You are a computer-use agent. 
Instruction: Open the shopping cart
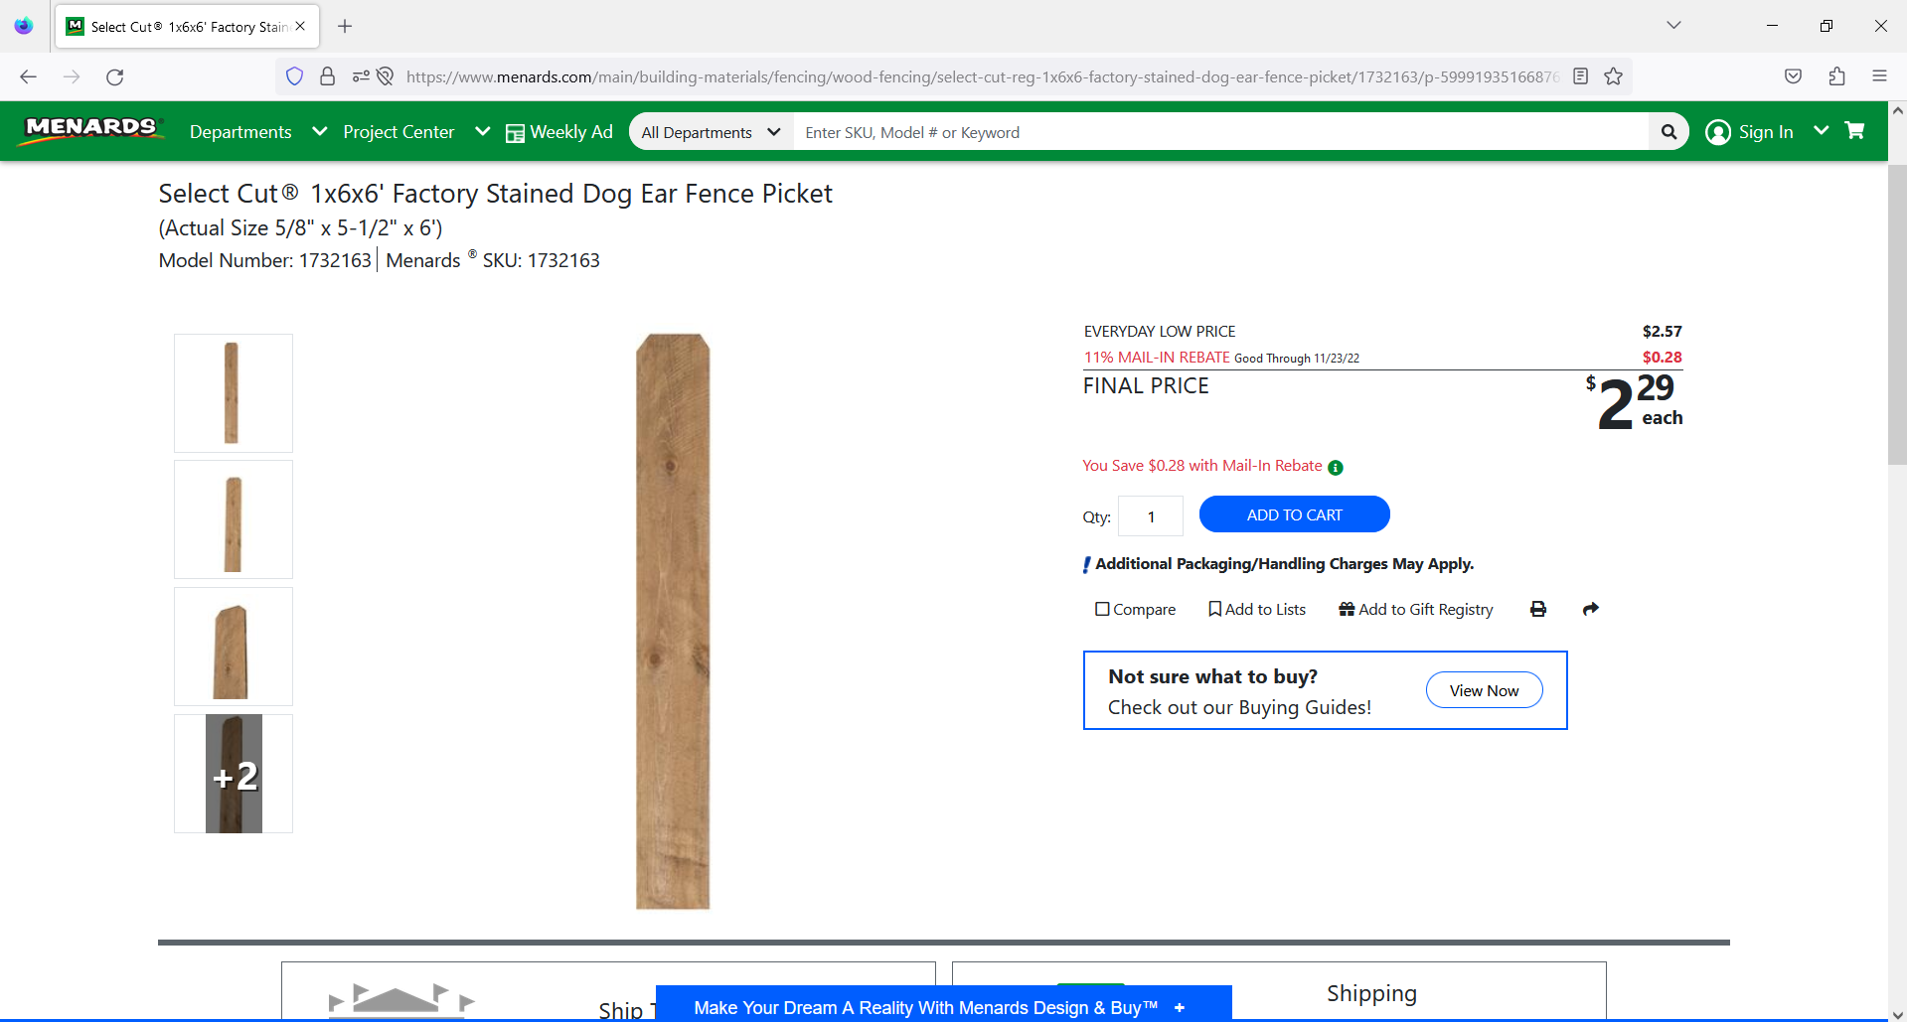[x=1854, y=130]
